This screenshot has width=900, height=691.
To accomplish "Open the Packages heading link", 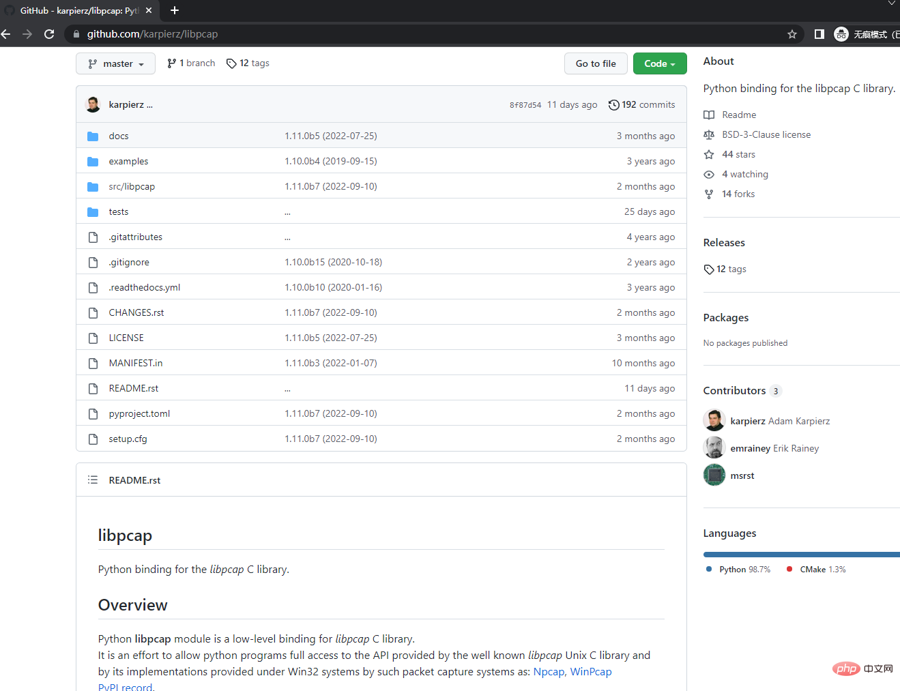I will coord(726,318).
